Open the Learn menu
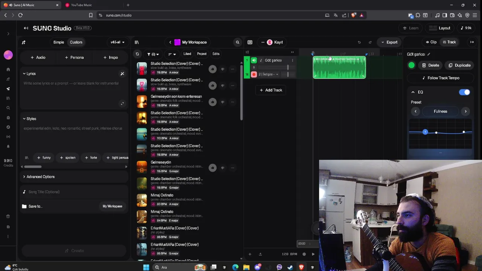 pyautogui.click(x=410, y=28)
